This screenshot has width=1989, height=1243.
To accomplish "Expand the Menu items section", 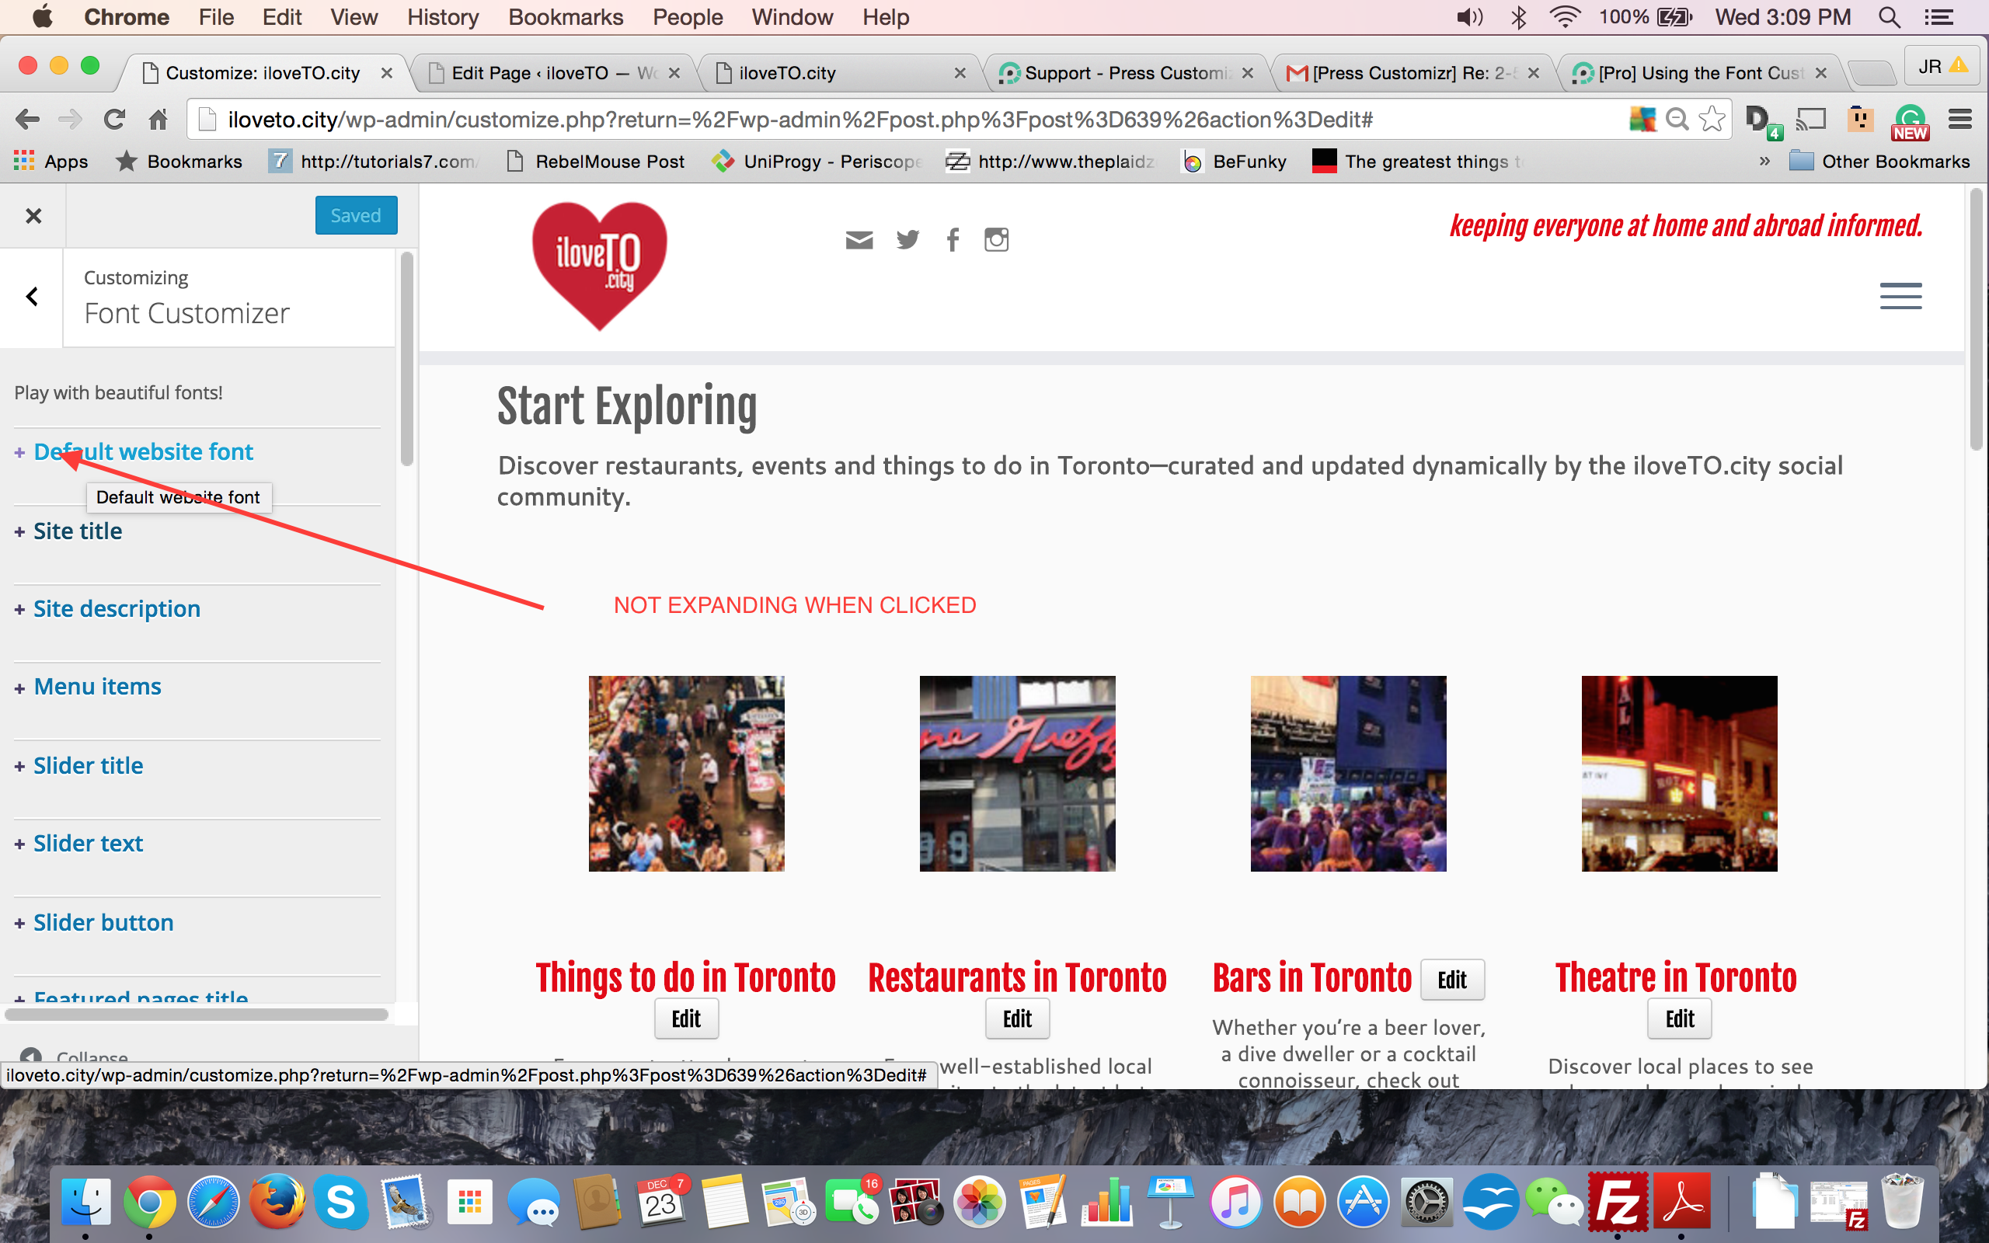I will coord(97,687).
